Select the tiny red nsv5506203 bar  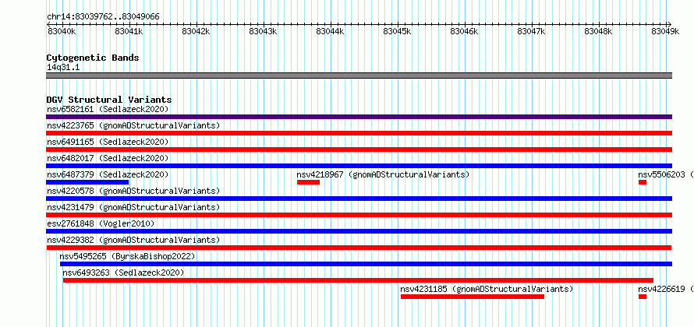point(643,182)
